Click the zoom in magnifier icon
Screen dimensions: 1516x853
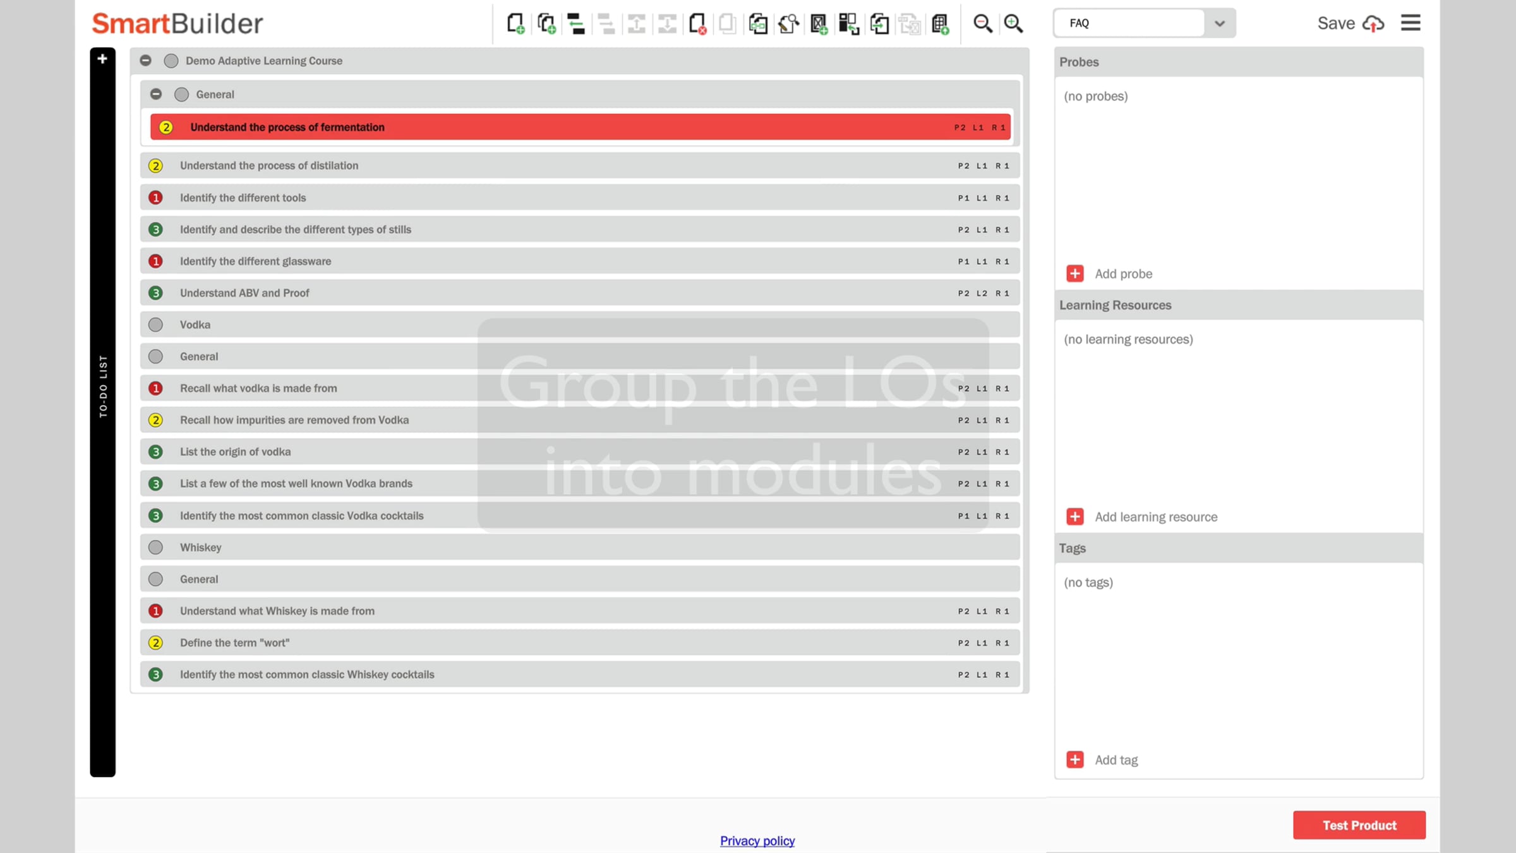click(x=1013, y=23)
